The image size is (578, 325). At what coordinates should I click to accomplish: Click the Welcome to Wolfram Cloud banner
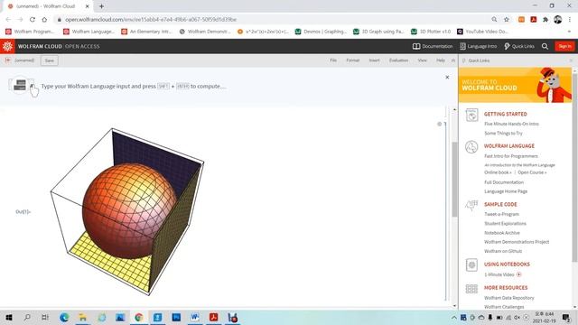515,85
